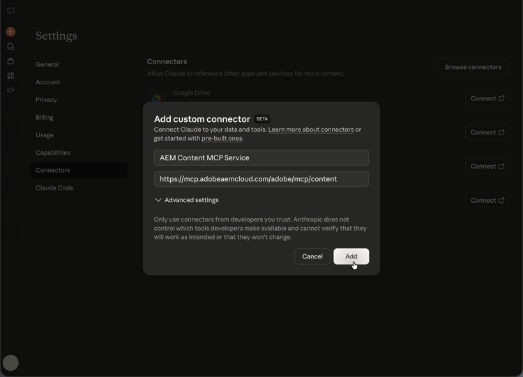This screenshot has width=523, height=377.
Task: Select Connectors in settings sidebar
Action: [x=79, y=170]
